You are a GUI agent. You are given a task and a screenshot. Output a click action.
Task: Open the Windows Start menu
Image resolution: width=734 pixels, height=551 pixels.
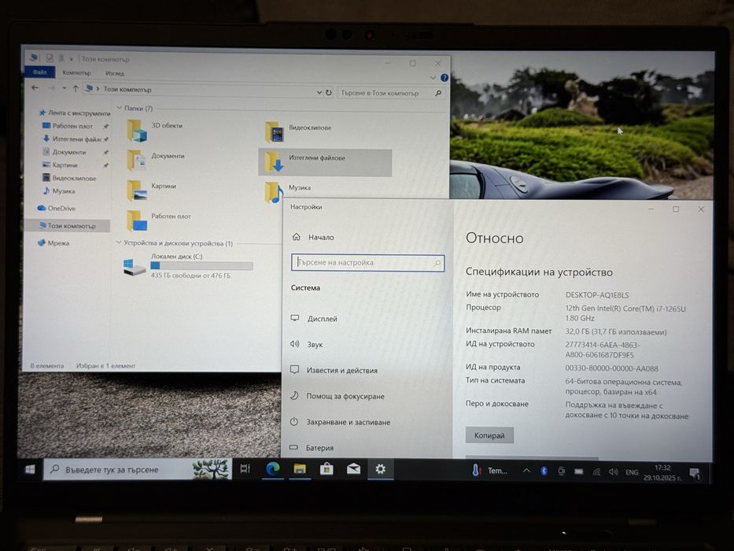(30, 469)
